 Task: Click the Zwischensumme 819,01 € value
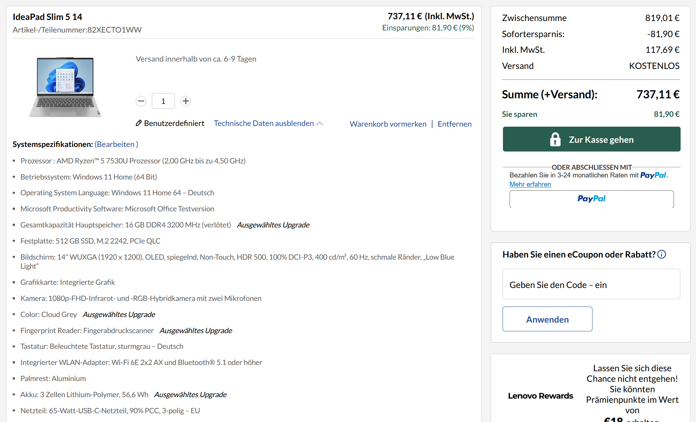point(662,18)
